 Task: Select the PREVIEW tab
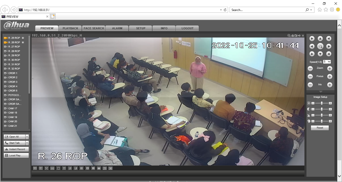(x=47, y=28)
